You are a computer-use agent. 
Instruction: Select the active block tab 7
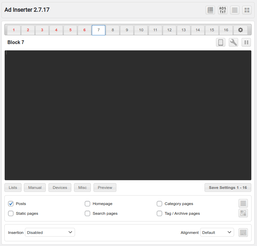coord(99,30)
